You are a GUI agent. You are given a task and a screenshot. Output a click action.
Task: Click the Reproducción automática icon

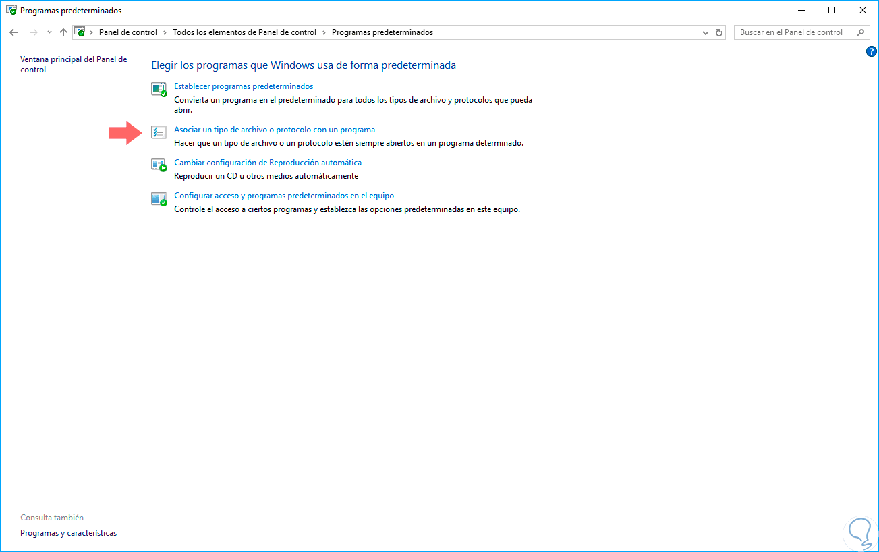click(159, 165)
